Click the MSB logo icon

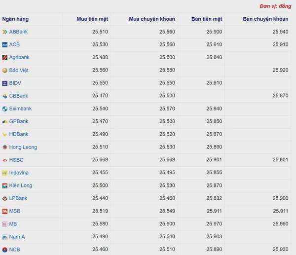[5, 211]
